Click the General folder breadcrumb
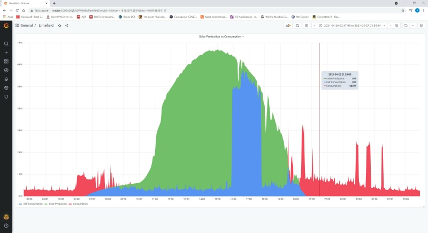 point(26,25)
